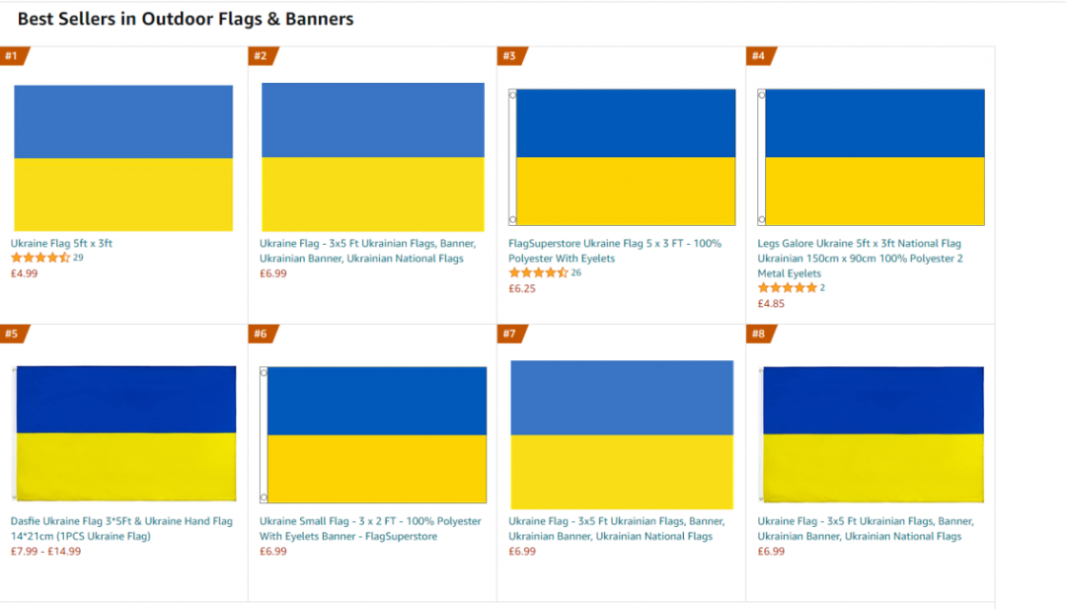Viewport: 1066px width, 609px height.
Task: Click the 29 reviews count link
Action: click(78, 258)
